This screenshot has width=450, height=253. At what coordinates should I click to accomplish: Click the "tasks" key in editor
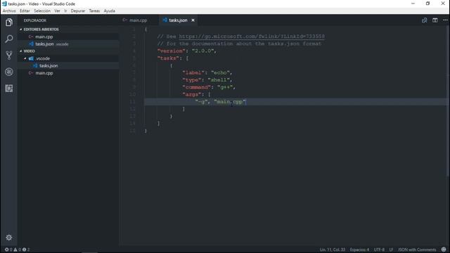tap(168, 58)
